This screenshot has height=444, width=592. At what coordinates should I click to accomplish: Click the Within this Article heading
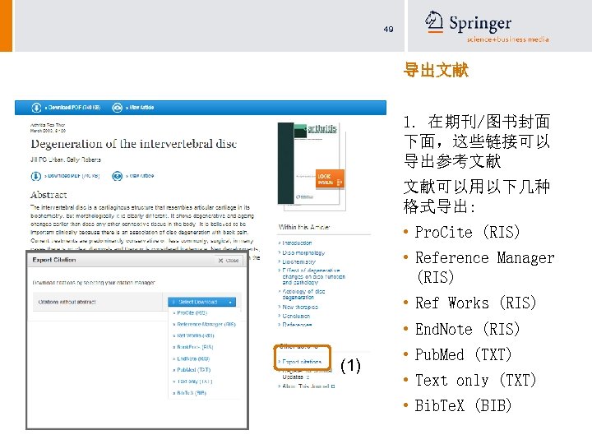click(x=304, y=227)
